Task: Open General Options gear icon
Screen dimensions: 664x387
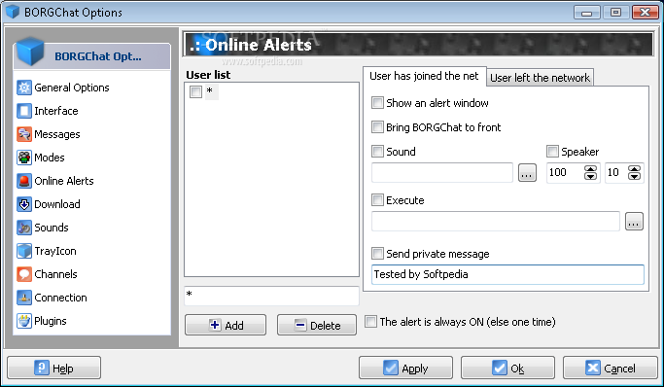Action: [24, 88]
